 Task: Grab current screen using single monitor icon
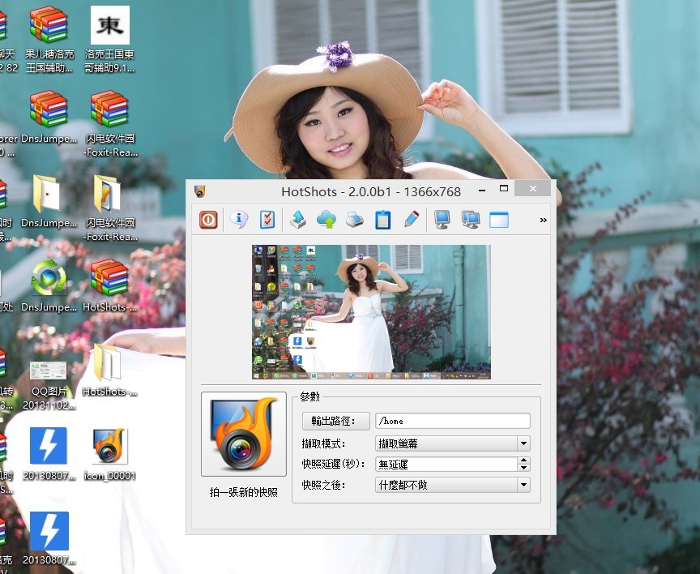coord(442,220)
